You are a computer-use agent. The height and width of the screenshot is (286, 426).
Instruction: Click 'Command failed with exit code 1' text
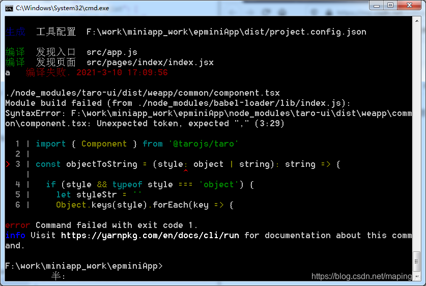click(117, 225)
